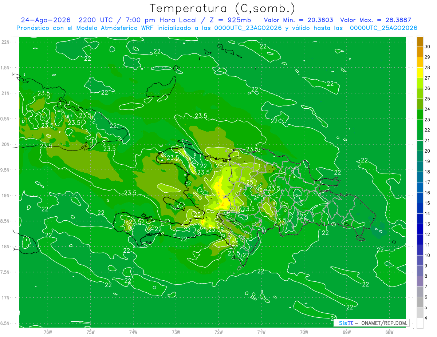Click the "0000UTC_23AGO2026" initialization time

[x=247, y=28]
